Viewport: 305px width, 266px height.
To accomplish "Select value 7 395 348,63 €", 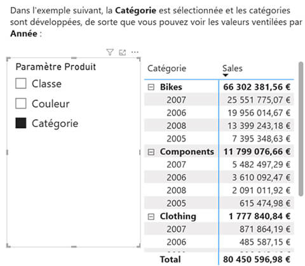I will (261, 139).
